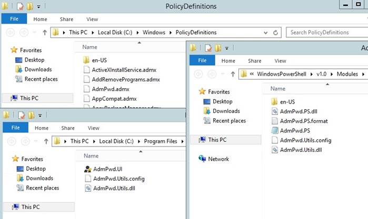The image size is (368, 219).
Task: Select 'Windows' breadcrumb in PolicyDefinitions address bar
Action: coord(154,33)
